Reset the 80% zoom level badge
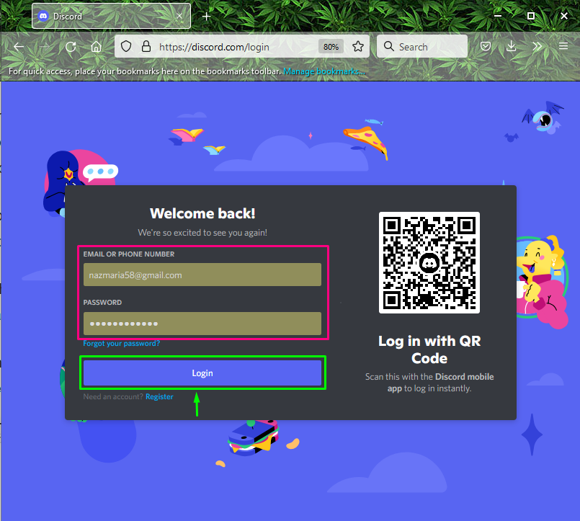This screenshot has height=521, width=580. [x=331, y=47]
